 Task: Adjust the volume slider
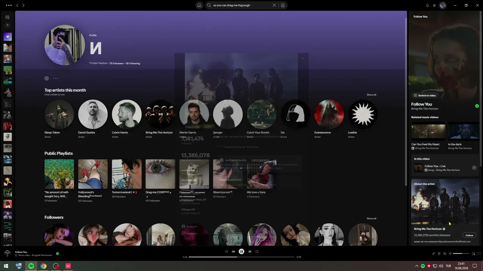pos(461,254)
